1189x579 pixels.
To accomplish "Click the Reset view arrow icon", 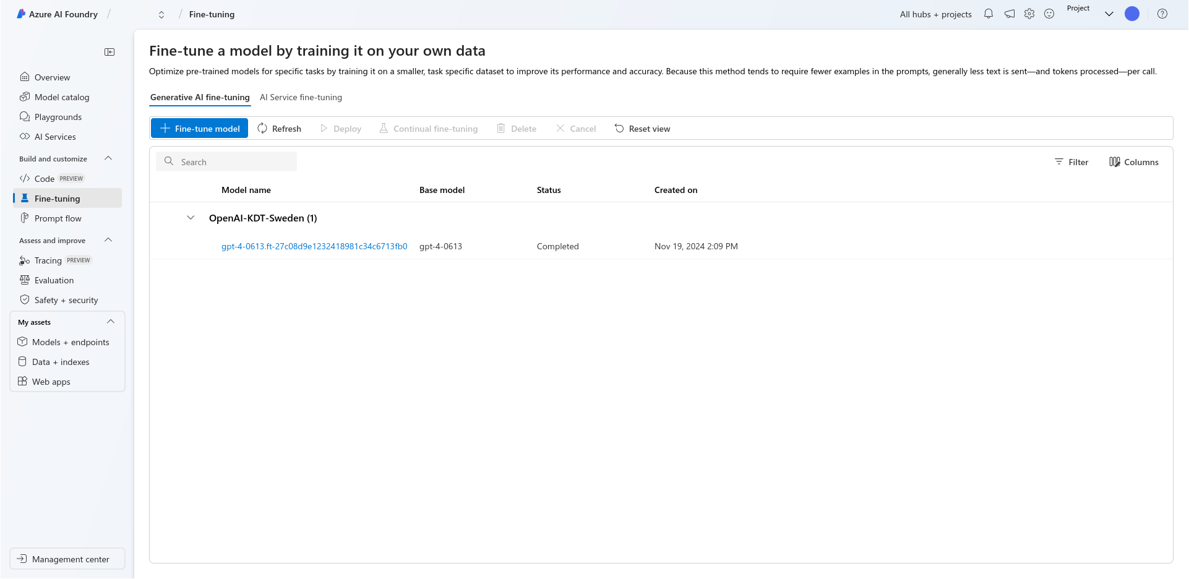I will tap(619, 128).
